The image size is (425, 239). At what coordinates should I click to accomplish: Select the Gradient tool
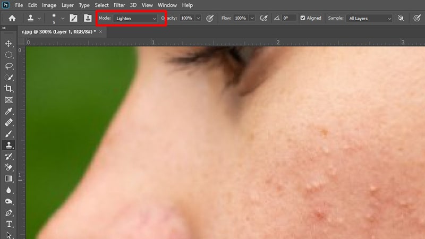[8, 179]
